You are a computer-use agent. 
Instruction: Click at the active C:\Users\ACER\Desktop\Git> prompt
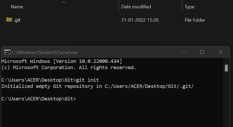[39, 99]
